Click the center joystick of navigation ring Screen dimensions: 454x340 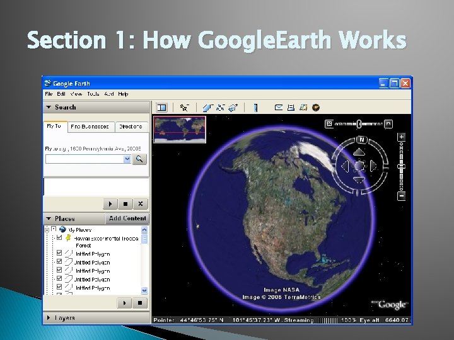pos(359,166)
